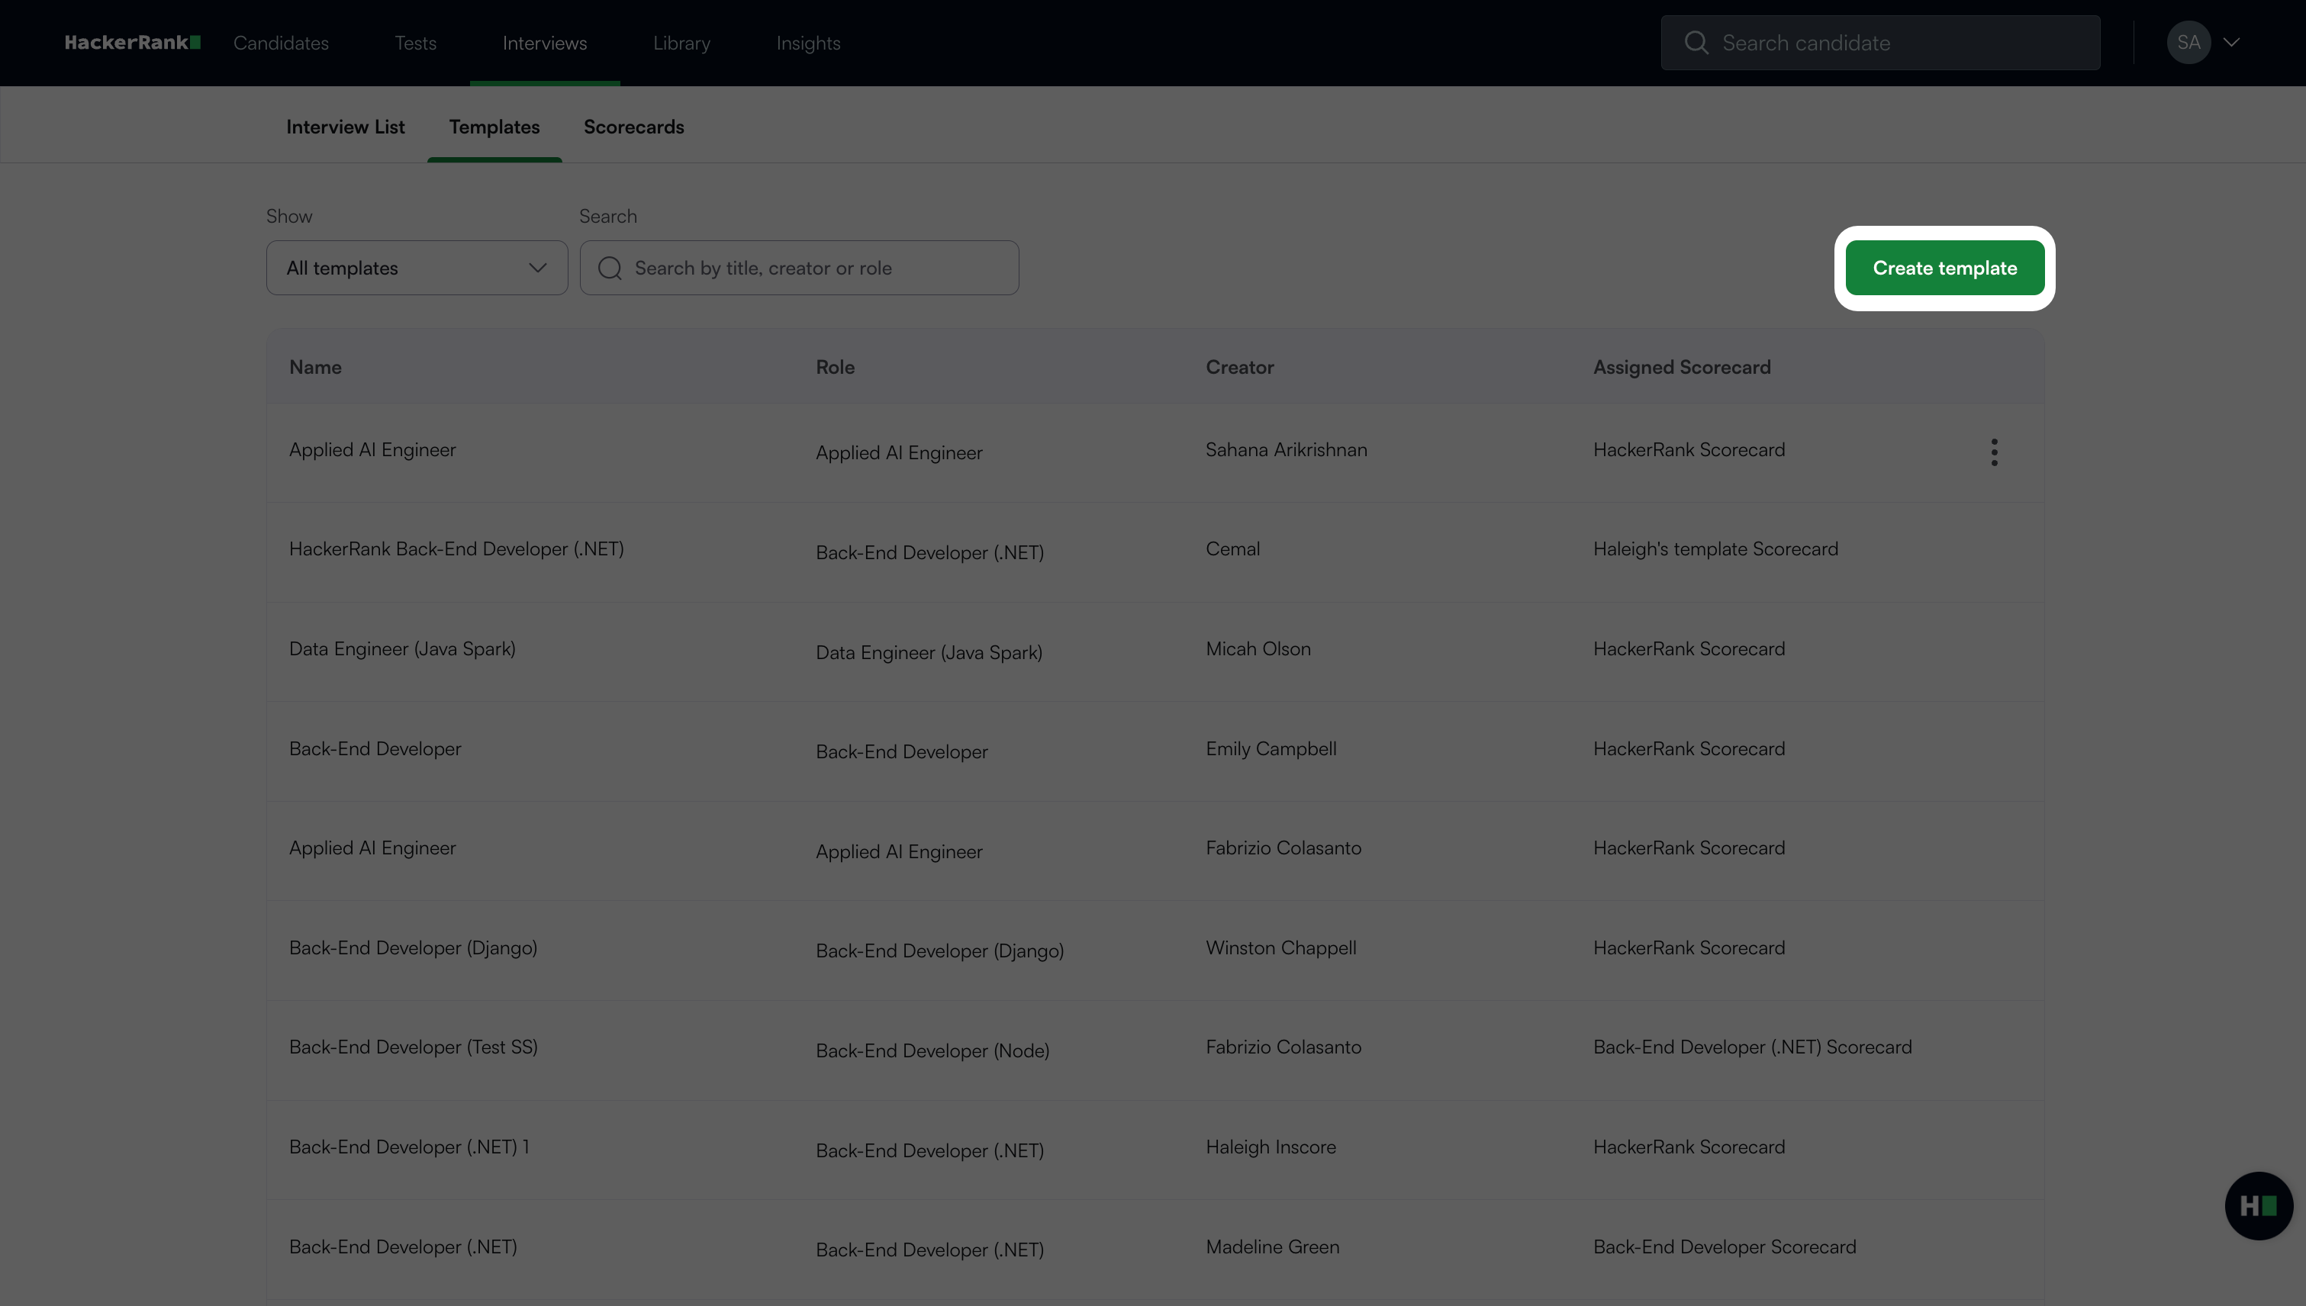Open Data Engineer (Java Spark) template

[402, 648]
